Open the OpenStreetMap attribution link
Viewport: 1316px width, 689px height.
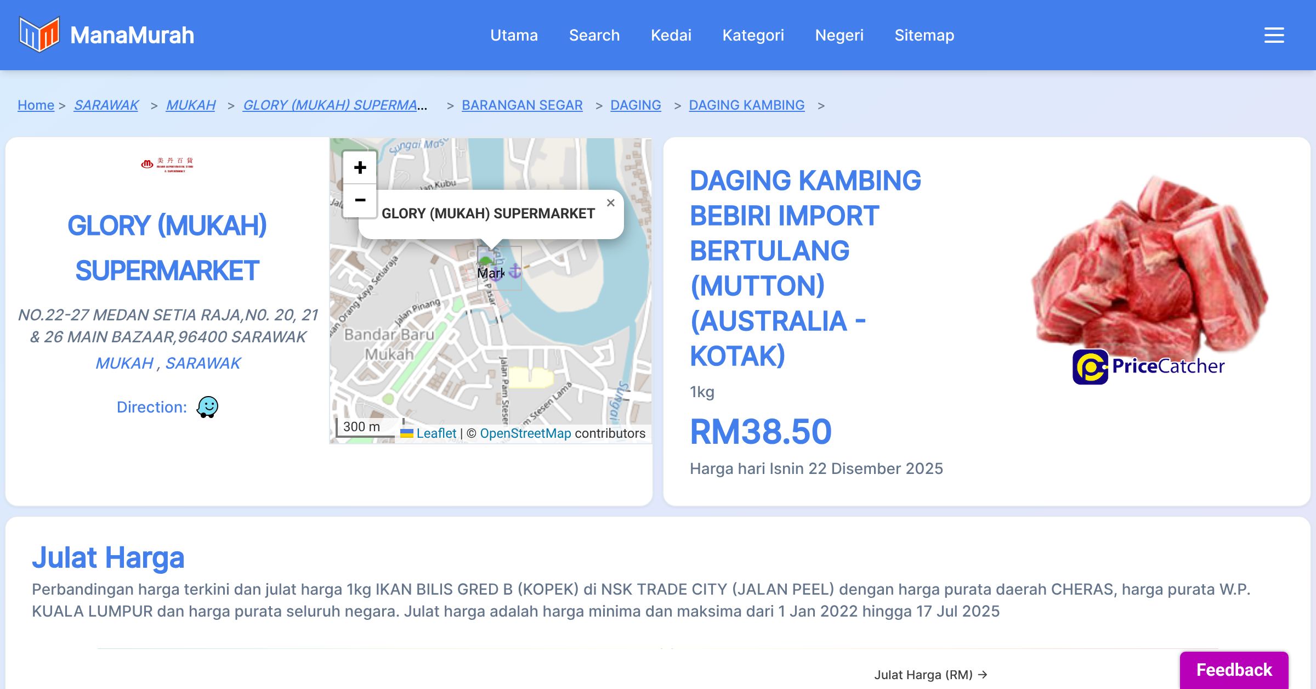click(525, 433)
